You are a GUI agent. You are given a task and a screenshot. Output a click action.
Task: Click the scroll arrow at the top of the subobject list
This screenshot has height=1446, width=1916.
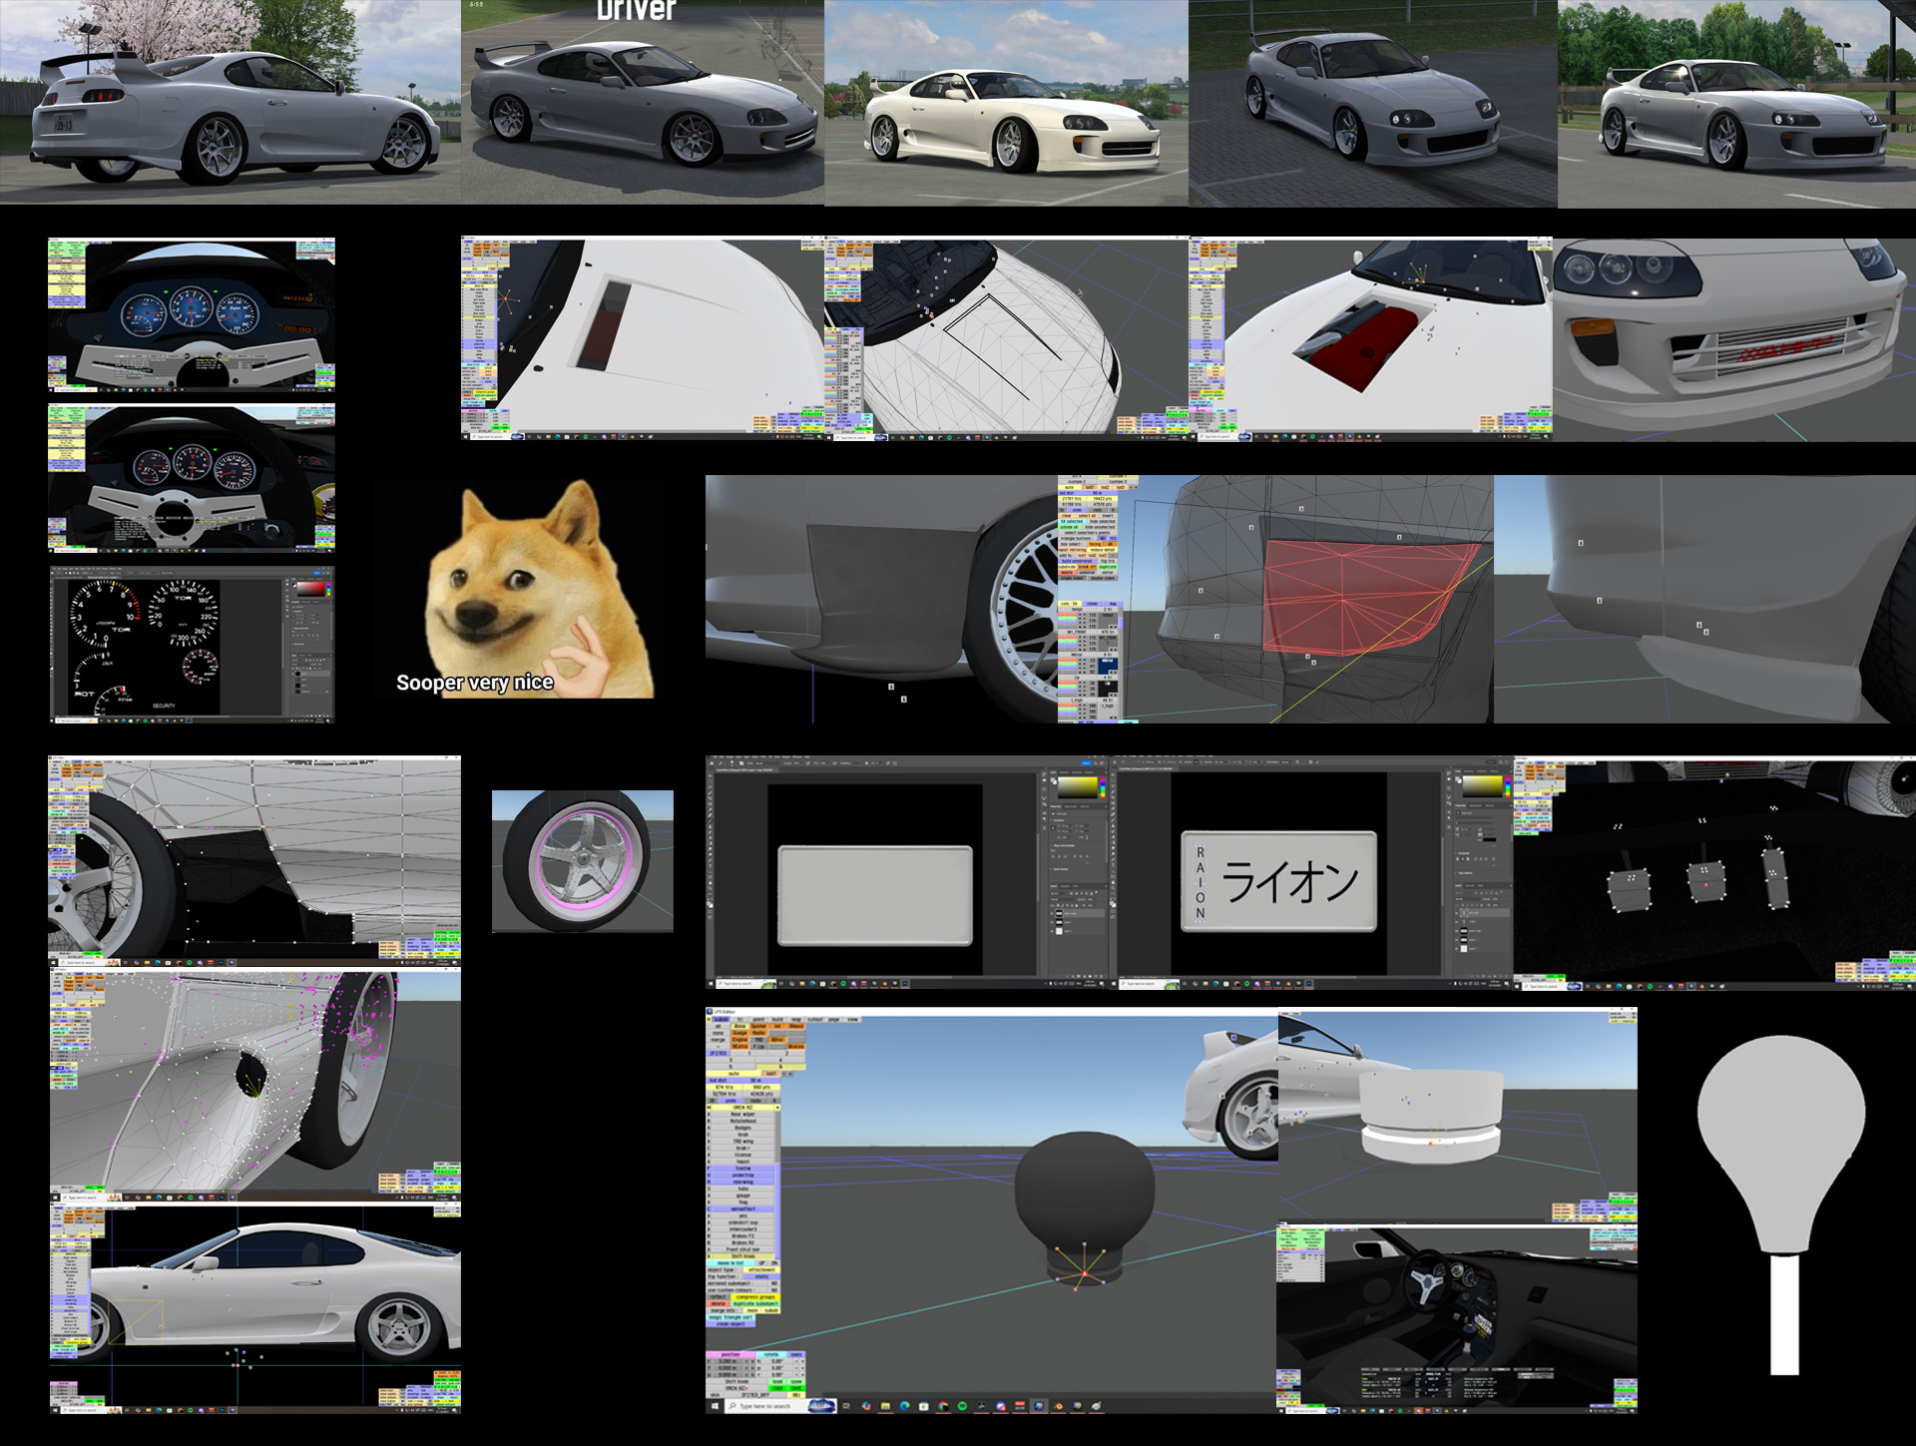click(x=777, y=1108)
